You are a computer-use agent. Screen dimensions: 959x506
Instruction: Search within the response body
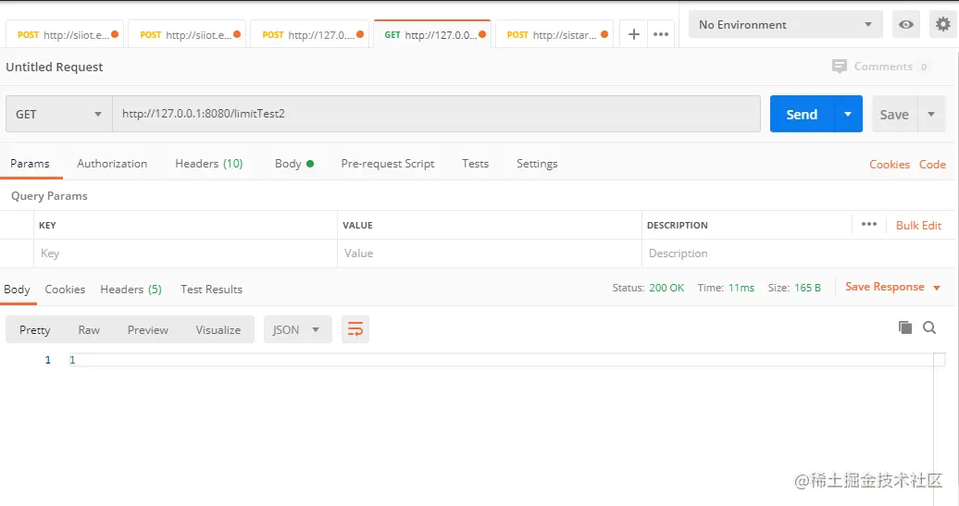(x=929, y=327)
